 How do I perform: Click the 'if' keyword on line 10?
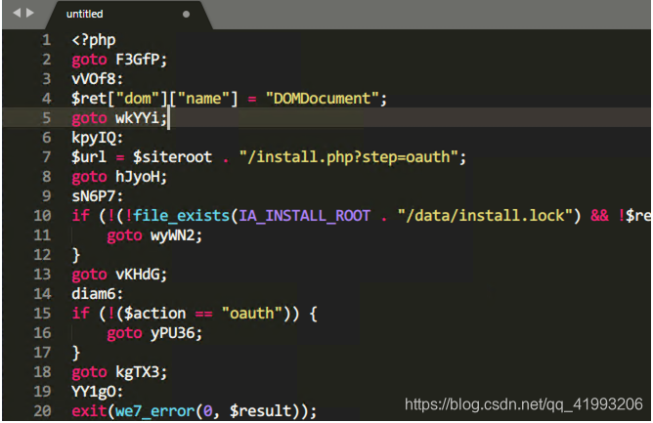pyautogui.click(x=80, y=216)
